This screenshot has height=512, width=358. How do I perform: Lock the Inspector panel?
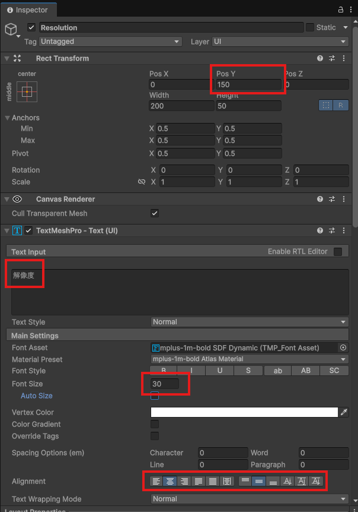click(x=341, y=10)
